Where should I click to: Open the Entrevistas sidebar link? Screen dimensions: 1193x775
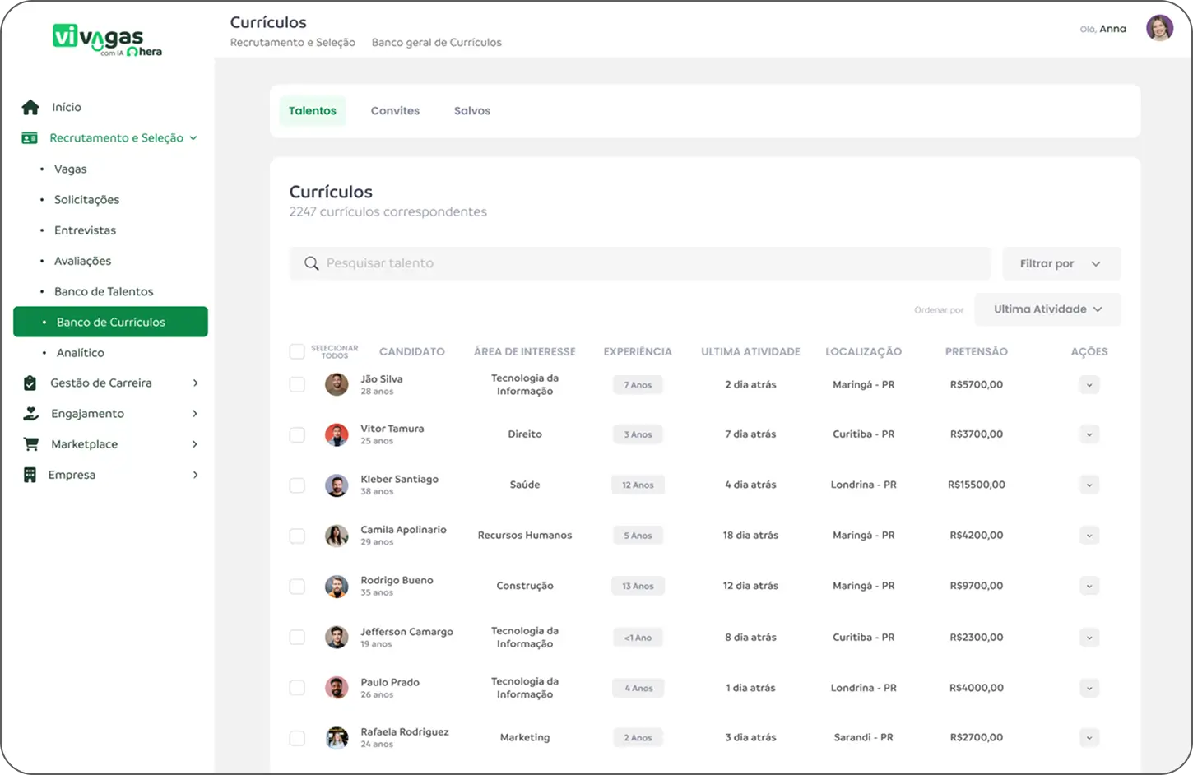click(x=85, y=230)
